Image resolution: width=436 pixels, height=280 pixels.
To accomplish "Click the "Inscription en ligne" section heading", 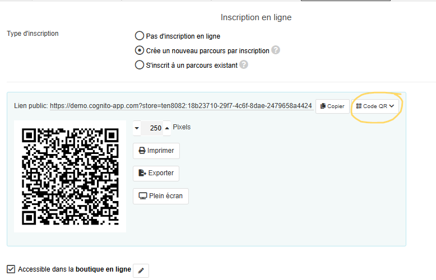I will [x=256, y=17].
